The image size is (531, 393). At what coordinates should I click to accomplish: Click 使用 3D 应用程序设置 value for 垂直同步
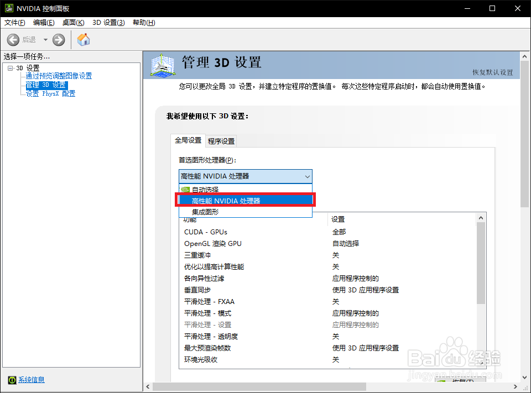366,290
